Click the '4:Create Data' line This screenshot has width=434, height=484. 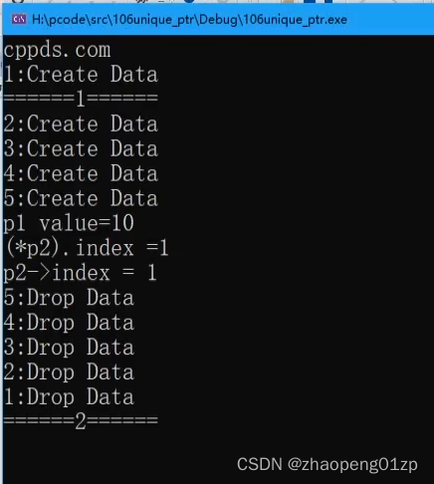81,173
